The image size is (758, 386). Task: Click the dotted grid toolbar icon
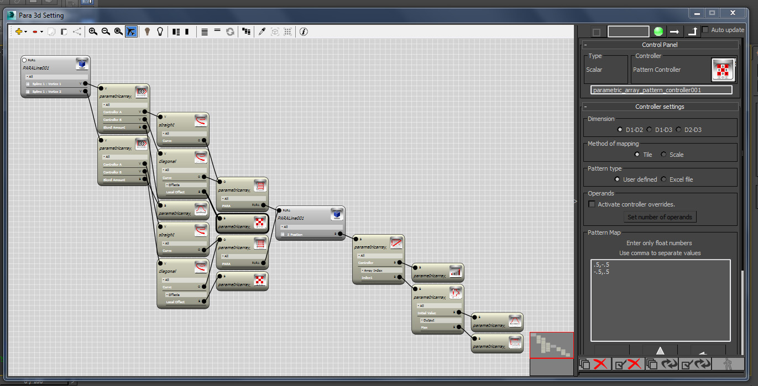[x=288, y=32]
